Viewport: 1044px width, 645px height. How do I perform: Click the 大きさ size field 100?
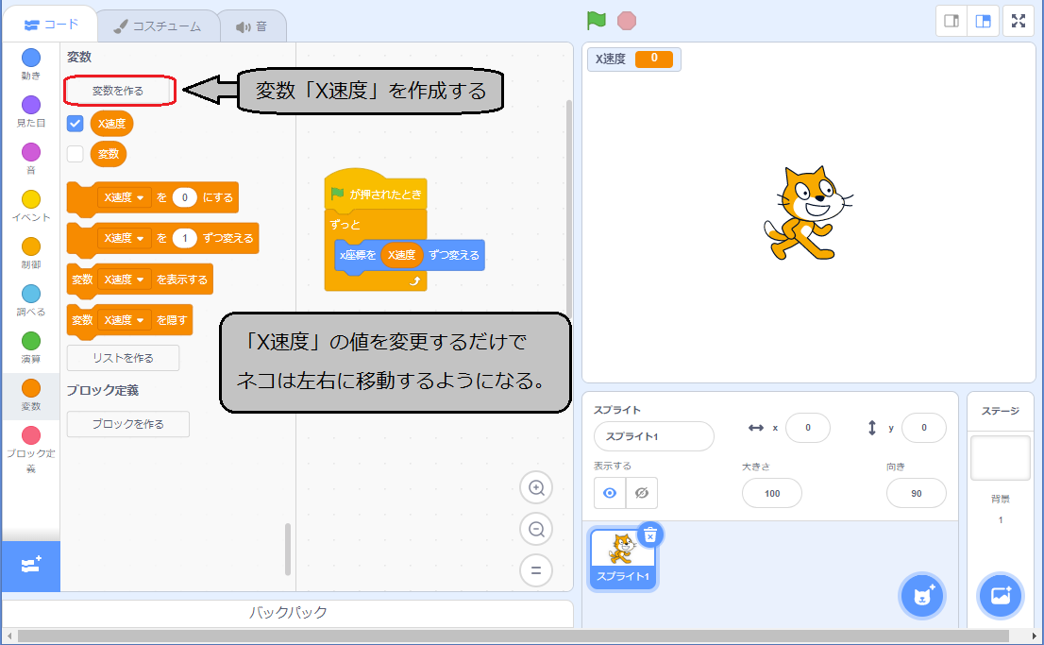tap(772, 493)
